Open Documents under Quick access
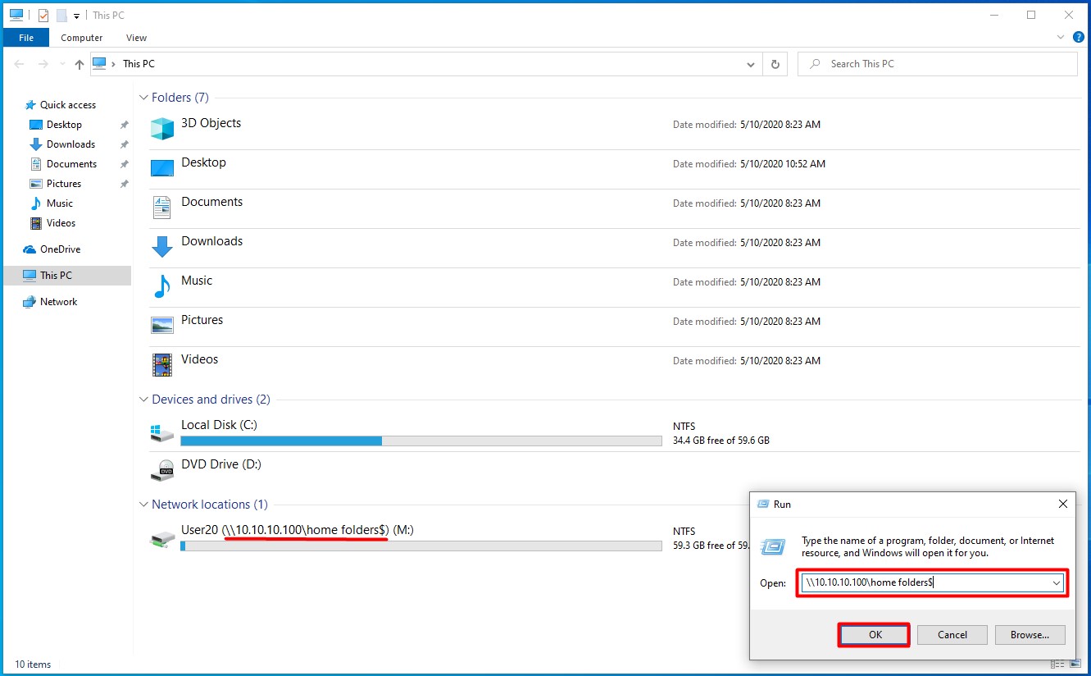Screen dimensions: 1091x676 pos(71,164)
